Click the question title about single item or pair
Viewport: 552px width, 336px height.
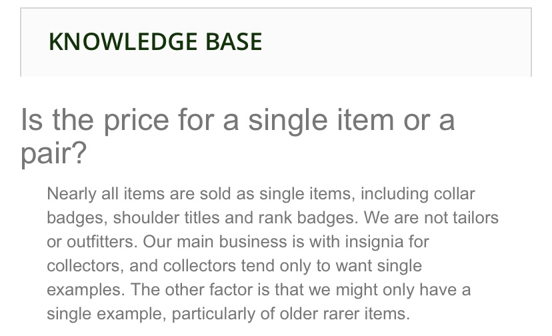coord(237,121)
